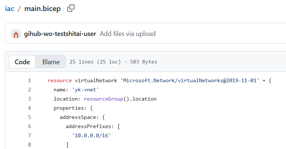Open the gihub-wo-testshitai-user profile link

[x=60, y=34]
